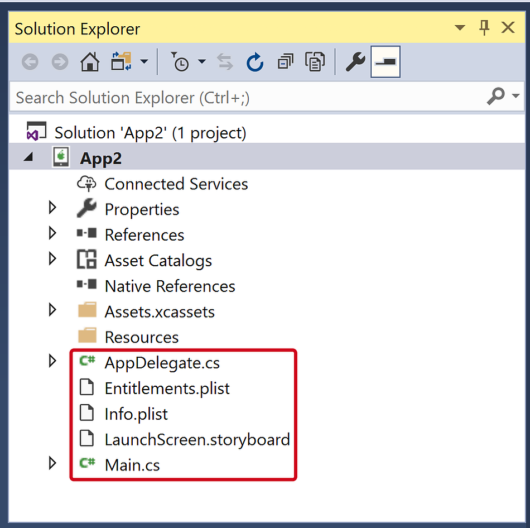Open Properties via the wrench toolbar icon
Viewport: 530px width, 528px height.
[x=355, y=62]
